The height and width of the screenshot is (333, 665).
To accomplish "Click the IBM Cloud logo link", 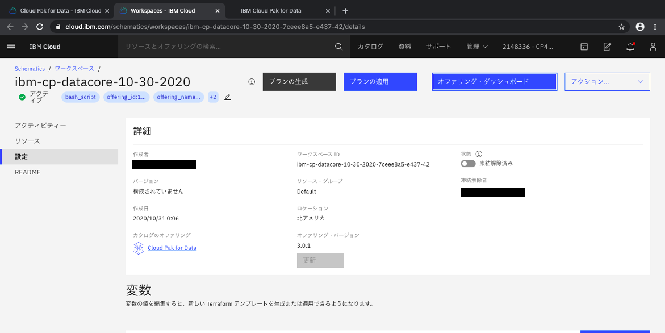I will coord(45,47).
